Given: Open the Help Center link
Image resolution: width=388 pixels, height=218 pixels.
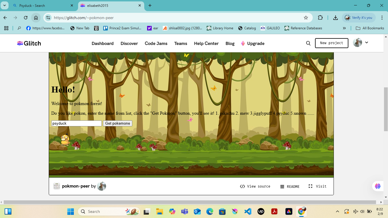Looking at the screenshot, I should click(x=206, y=43).
